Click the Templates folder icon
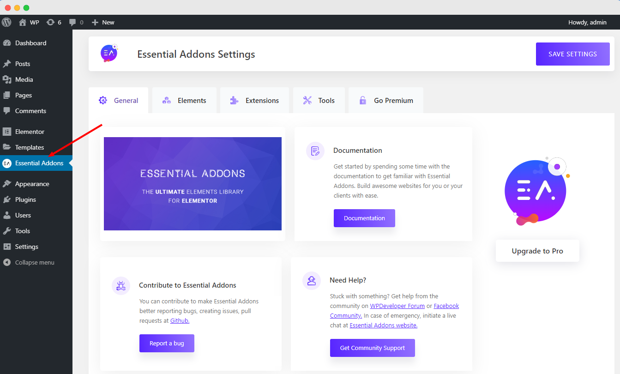Viewport: 620px width, 374px height. click(x=7, y=147)
